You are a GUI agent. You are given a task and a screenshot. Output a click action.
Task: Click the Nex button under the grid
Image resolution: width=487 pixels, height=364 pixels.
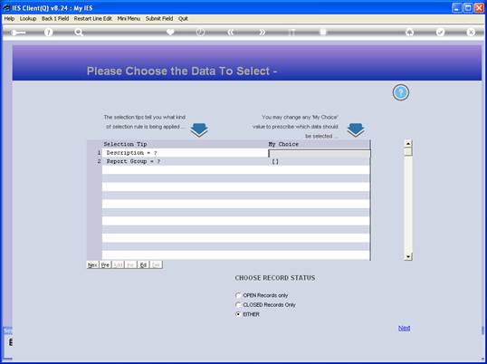[x=92, y=265]
